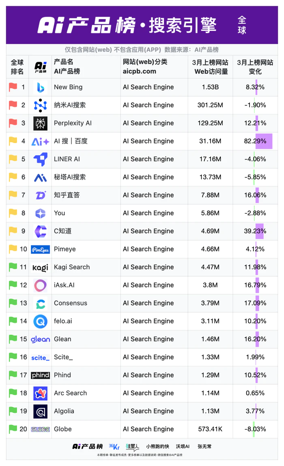Click the 张无常 footer name
The width and height of the screenshot is (284, 466).
(204, 446)
